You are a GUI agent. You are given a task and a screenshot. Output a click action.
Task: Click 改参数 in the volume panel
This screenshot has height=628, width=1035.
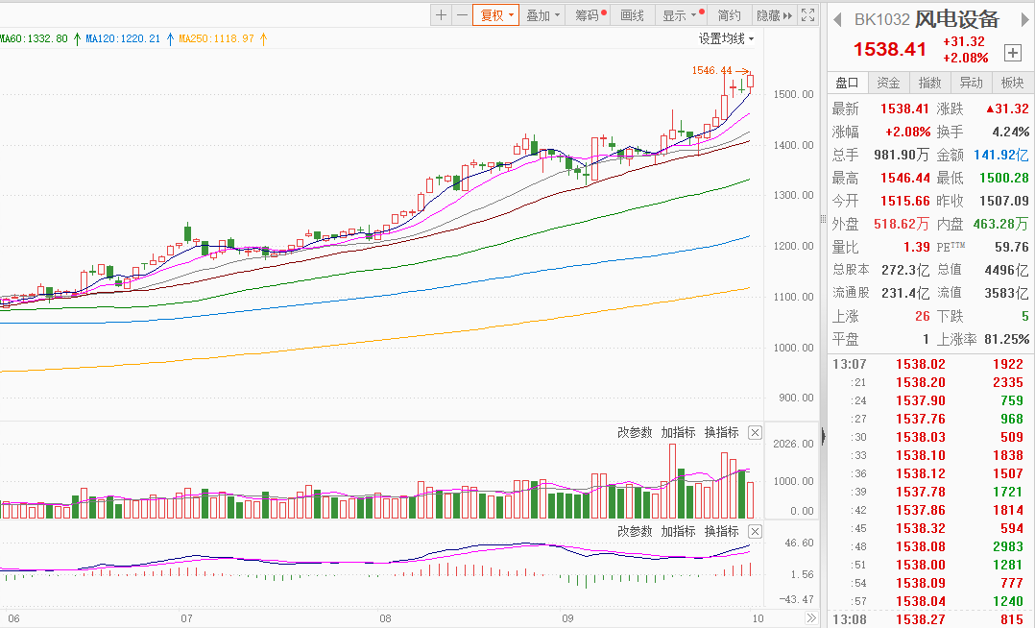pos(635,433)
